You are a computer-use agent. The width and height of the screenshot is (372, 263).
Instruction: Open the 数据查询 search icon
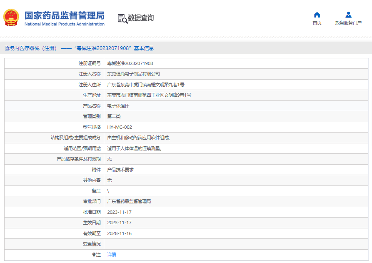pyautogui.click(x=122, y=18)
